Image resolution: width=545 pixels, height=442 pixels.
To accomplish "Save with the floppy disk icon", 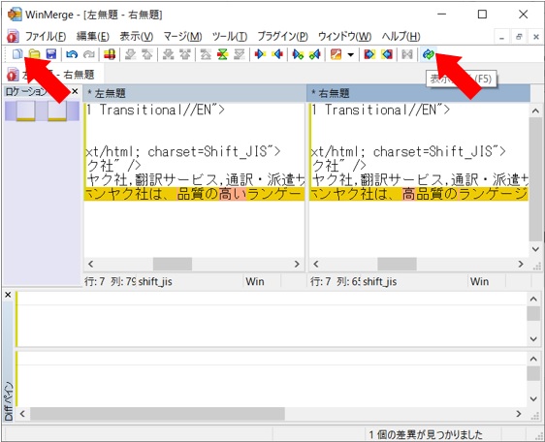I will pos(51,54).
